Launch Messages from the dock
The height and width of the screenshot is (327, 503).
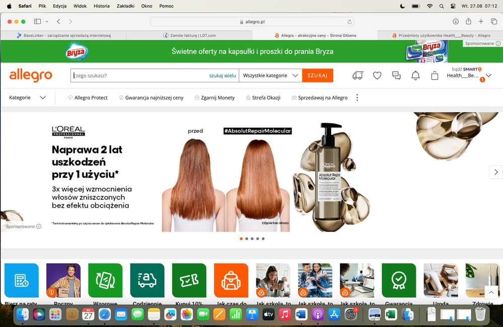137,315
